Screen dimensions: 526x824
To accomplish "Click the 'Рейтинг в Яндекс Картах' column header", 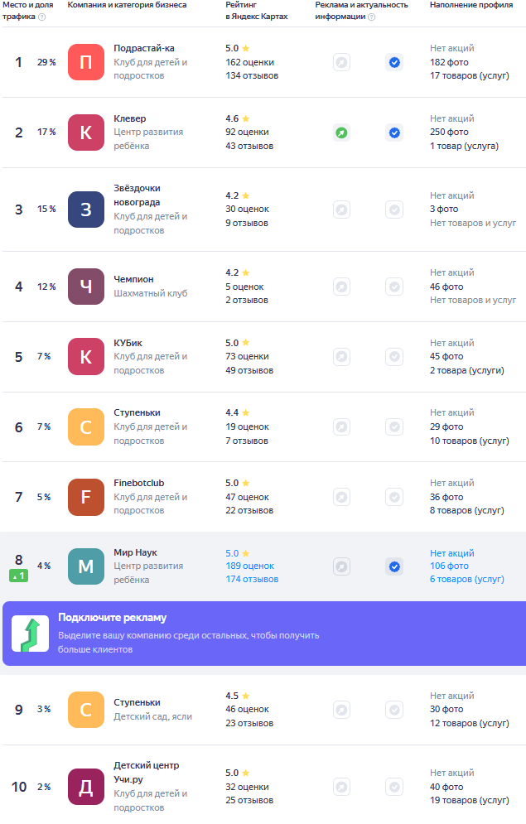I will (256, 11).
